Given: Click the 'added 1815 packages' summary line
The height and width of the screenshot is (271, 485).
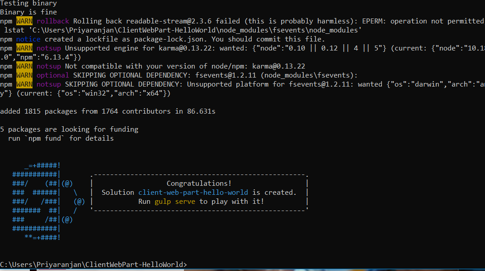Looking at the screenshot, I should (x=108, y=111).
